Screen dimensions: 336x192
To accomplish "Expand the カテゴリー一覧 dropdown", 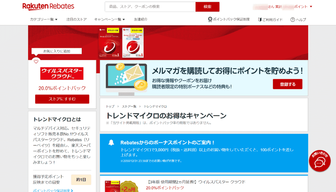I will 44,19.
